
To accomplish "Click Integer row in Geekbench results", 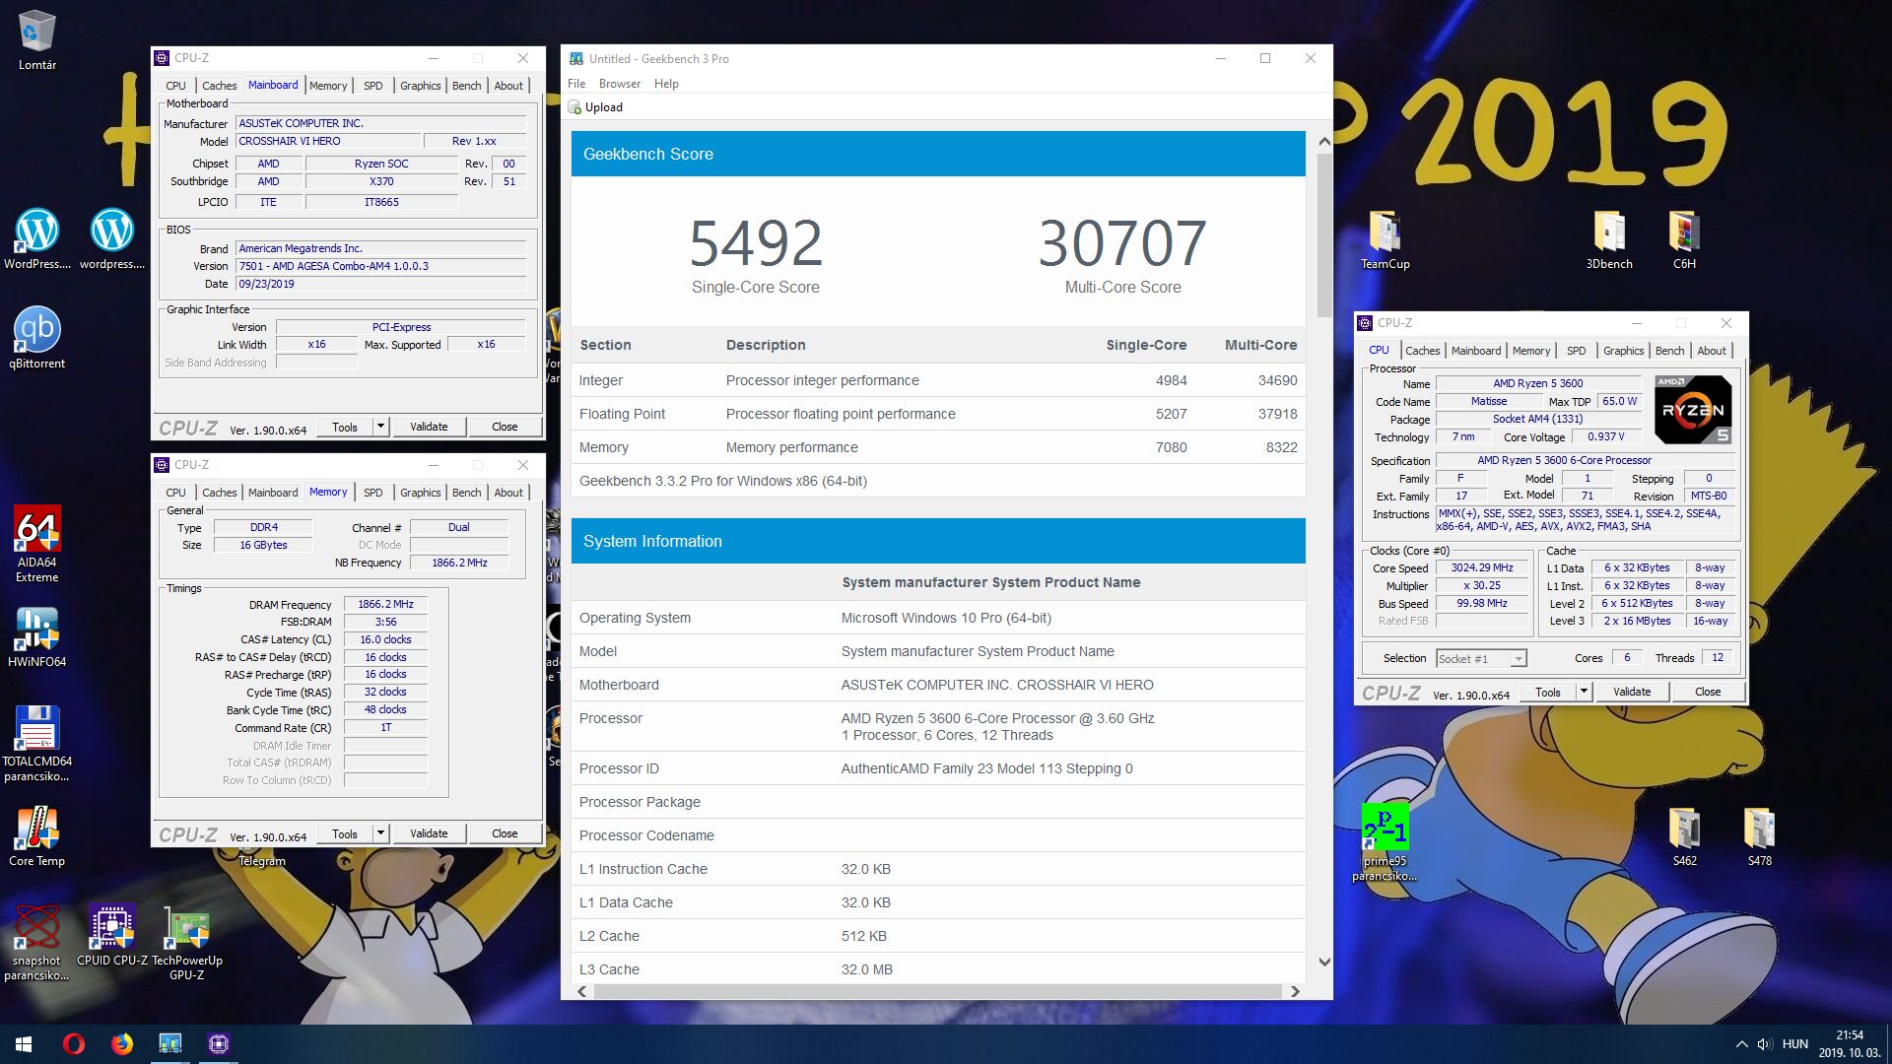I will click(938, 380).
